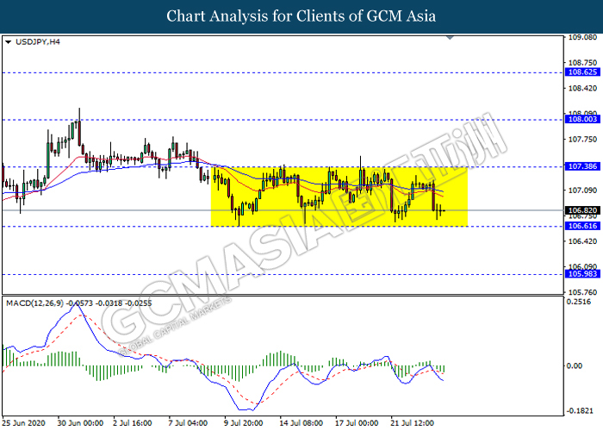Click the 106.616 price level label
This screenshot has width=603, height=431.
[x=582, y=226]
